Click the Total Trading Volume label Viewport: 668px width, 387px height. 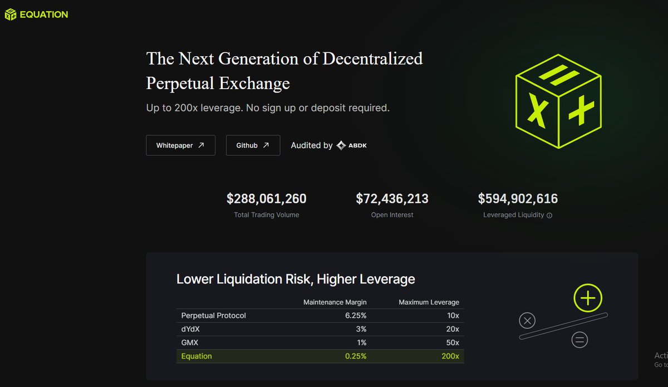267,215
